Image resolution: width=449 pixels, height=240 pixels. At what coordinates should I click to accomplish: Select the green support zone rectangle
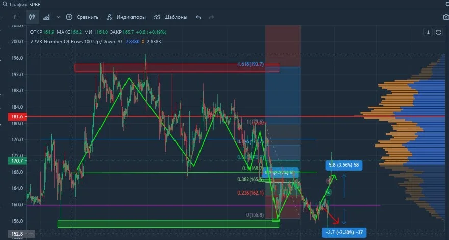pyautogui.click(x=168, y=224)
